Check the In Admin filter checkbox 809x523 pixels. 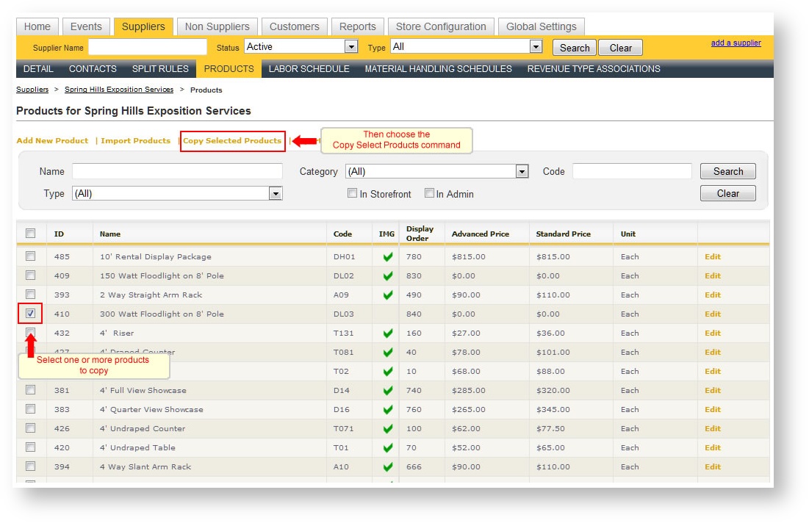point(429,194)
